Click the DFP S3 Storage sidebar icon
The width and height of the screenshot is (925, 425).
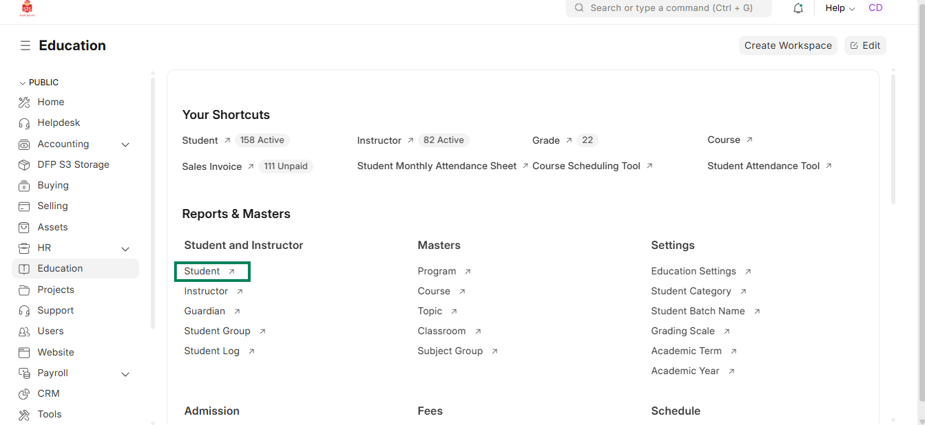[x=25, y=165]
